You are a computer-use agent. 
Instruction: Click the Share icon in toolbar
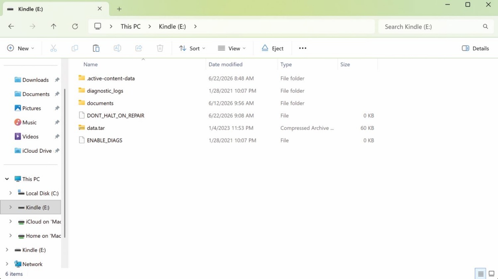point(139,48)
